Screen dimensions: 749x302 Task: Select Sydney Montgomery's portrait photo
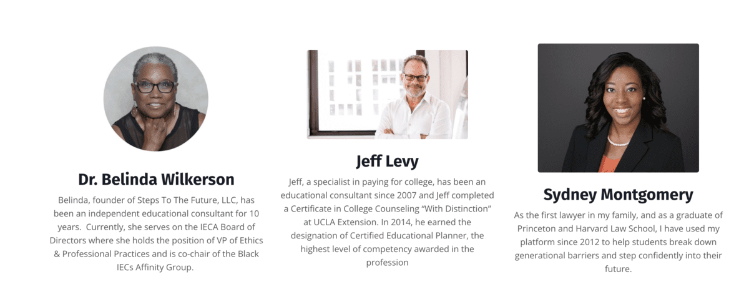619,108
